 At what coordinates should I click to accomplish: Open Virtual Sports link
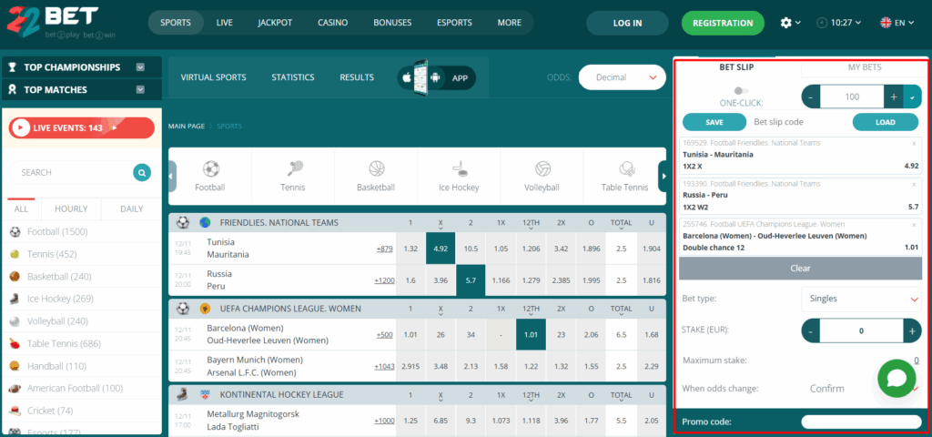pos(213,77)
